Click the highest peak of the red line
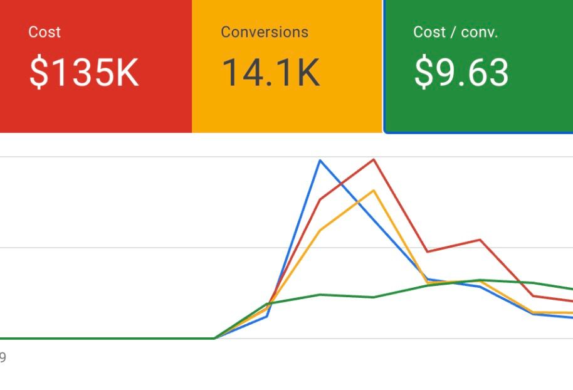 click(374, 159)
